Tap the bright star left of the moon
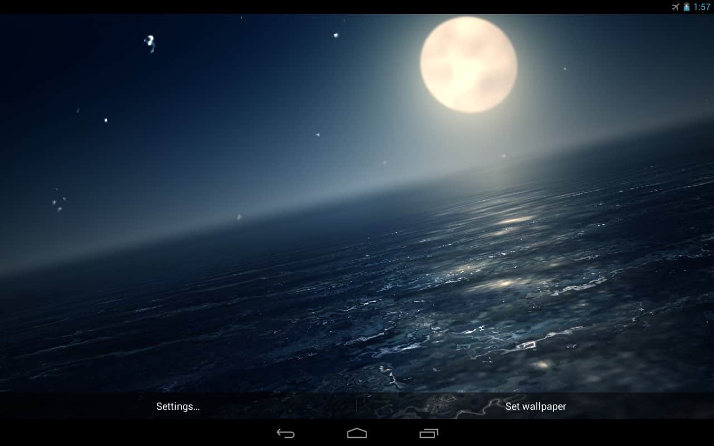Image resolution: width=714 pixels, height=446 pixels. (x=336, y=35)
